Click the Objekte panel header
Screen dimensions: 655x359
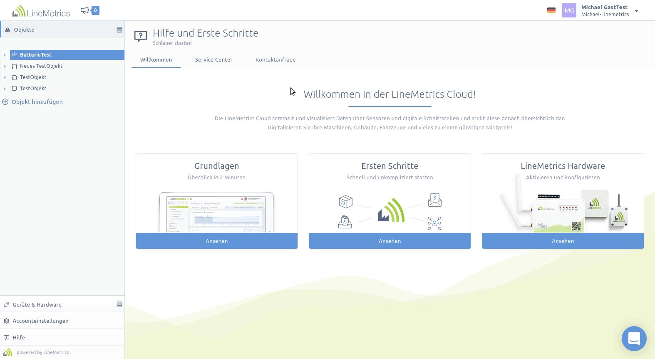click(x=62, y=30)
